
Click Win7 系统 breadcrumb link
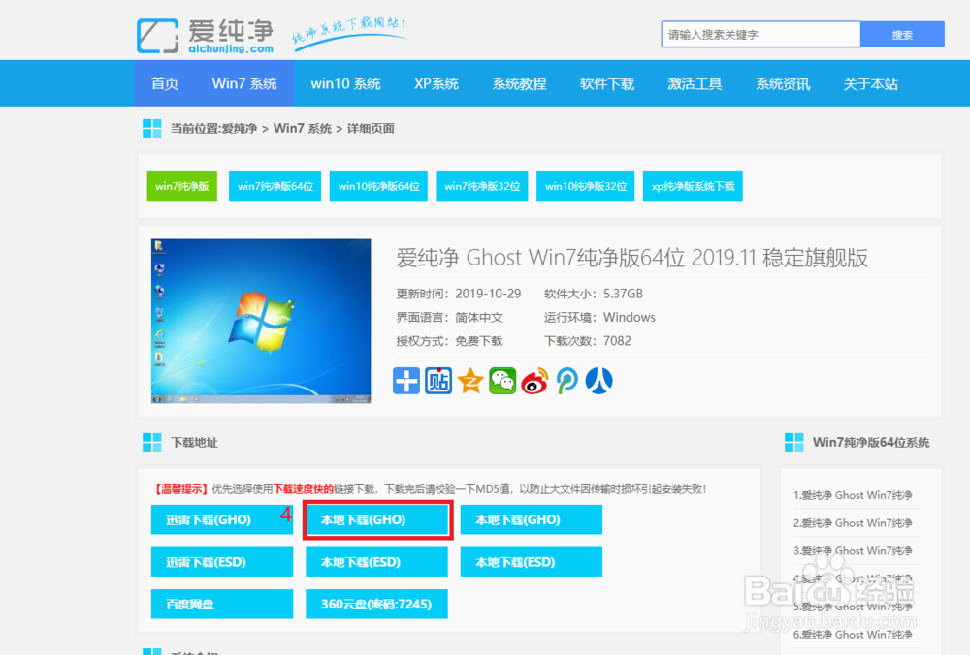pyautogui.click(x=303, y=129)
